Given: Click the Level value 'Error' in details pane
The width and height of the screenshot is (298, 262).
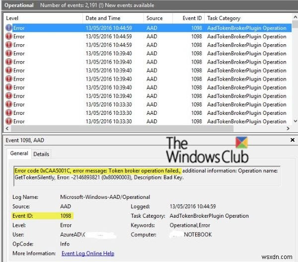Looking at the screenshot, I should pos(66,225).
